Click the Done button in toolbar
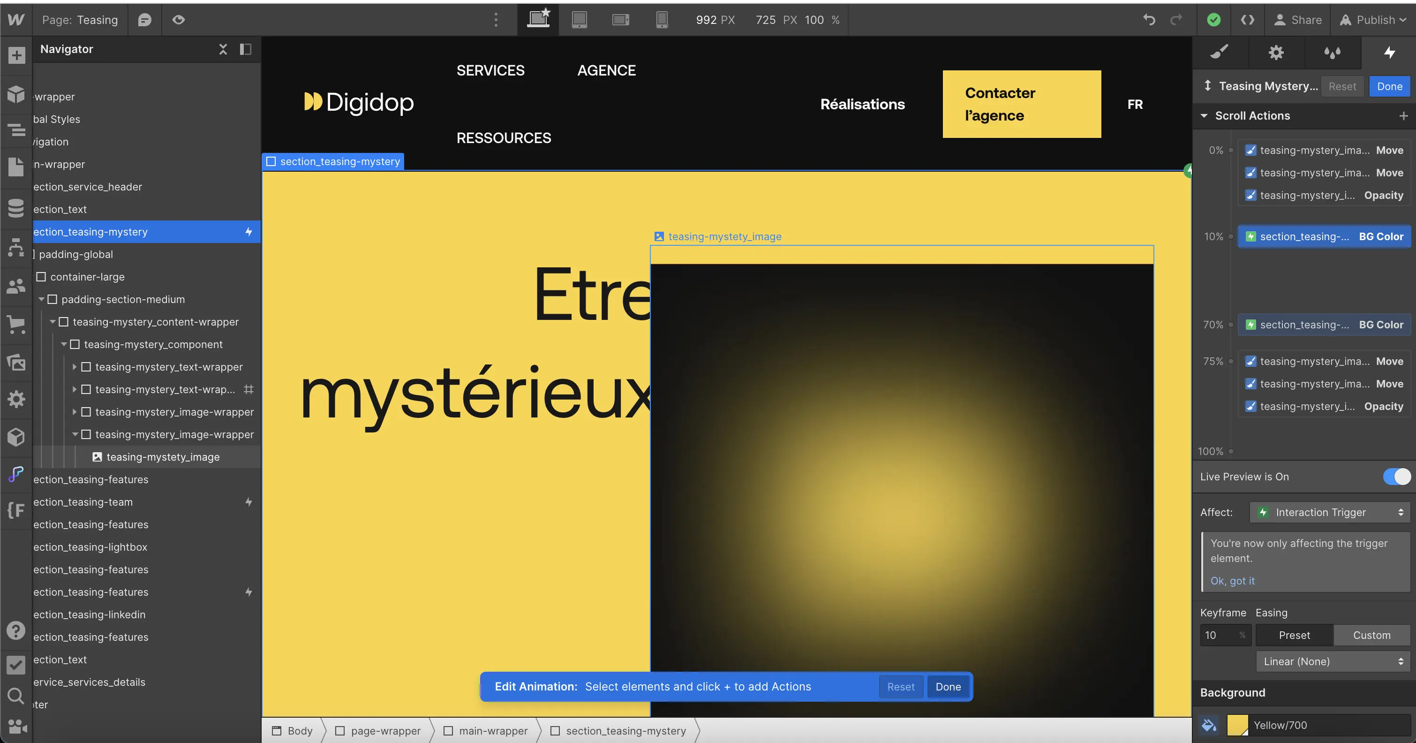This screenshot has width=1416, height=743. [1389, 85]
